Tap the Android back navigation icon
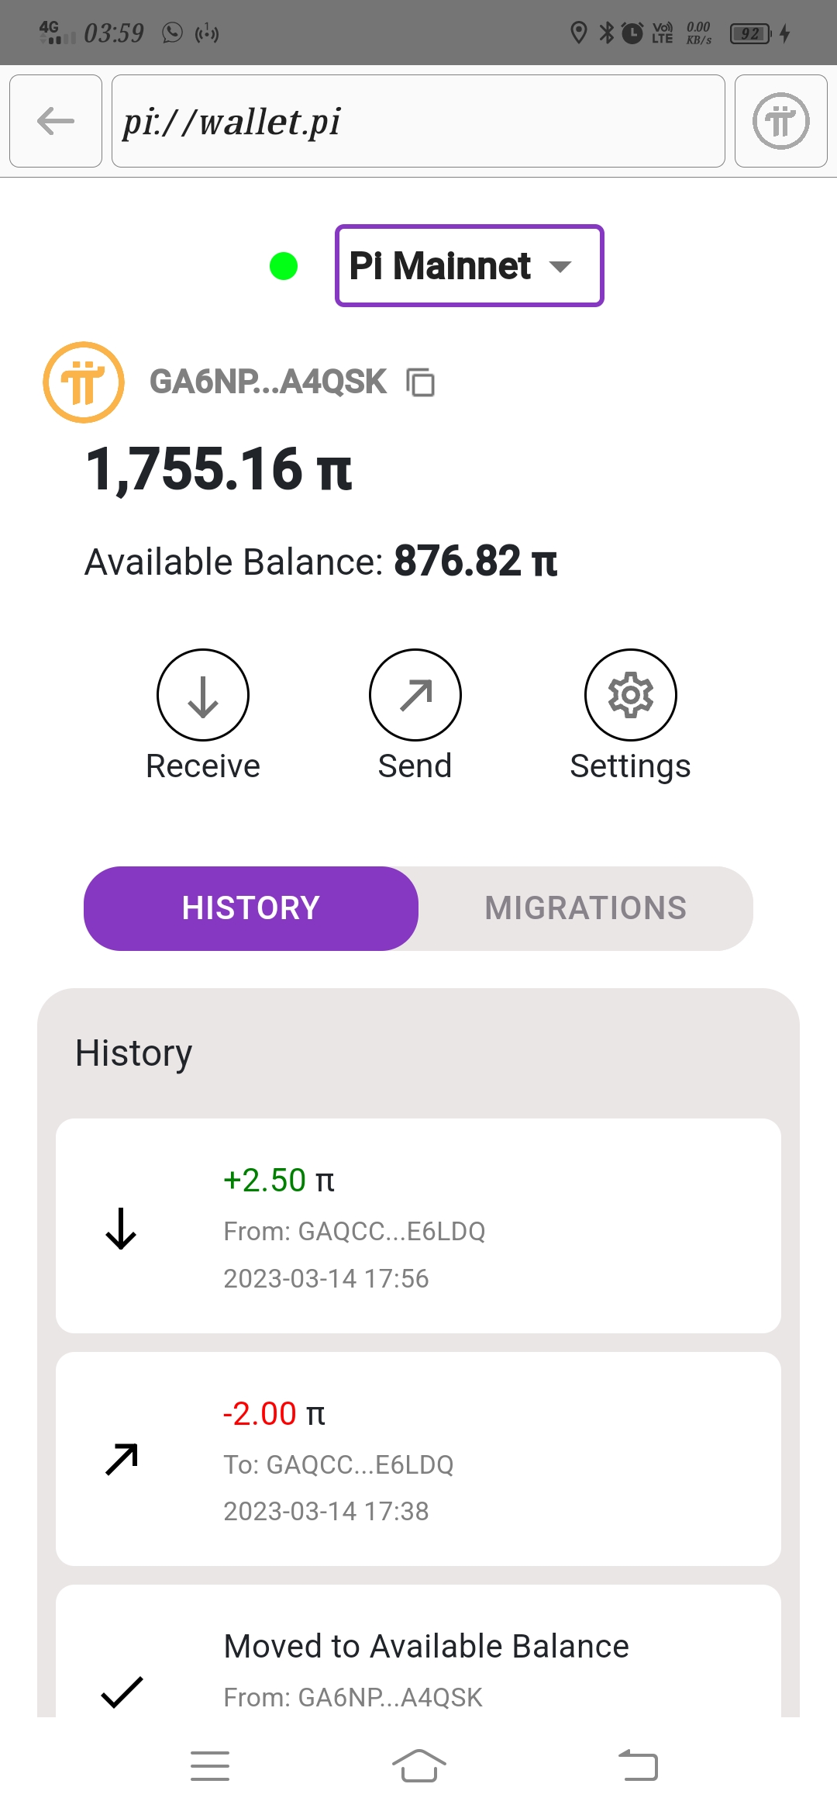Screen dimensions: 837x1815 point(638,1766)
